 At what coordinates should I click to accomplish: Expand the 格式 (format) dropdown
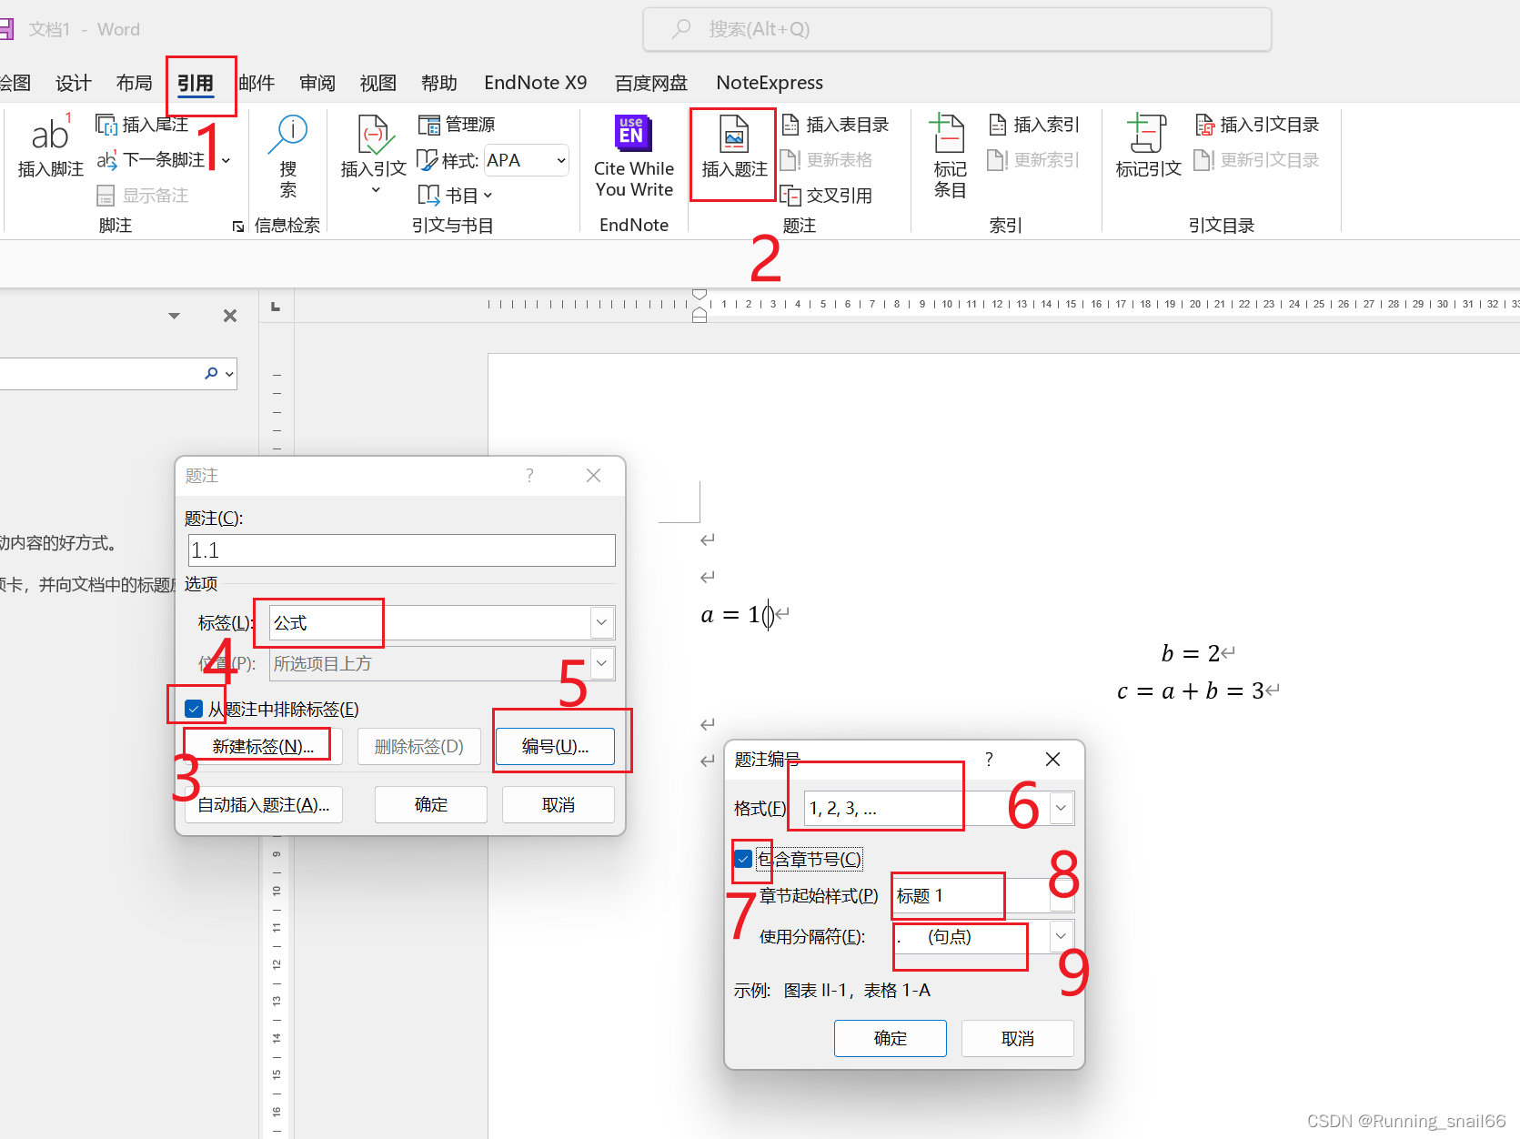click(1061, 808)
